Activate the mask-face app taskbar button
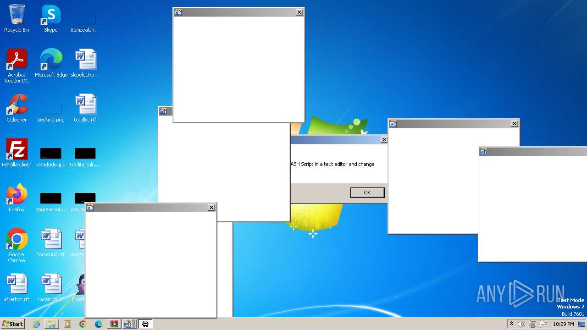Viewport: 587px width, 330px height. coord(145,324)
